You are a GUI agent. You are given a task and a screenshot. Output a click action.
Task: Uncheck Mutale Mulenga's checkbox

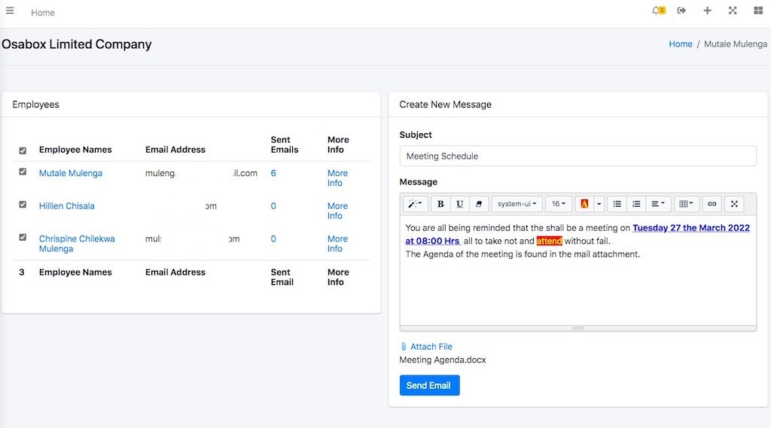(x=23, y=172)
